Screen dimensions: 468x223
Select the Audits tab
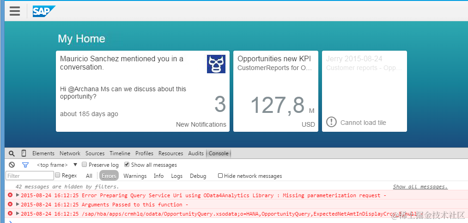pyautogui.click(x=196, y=153)
